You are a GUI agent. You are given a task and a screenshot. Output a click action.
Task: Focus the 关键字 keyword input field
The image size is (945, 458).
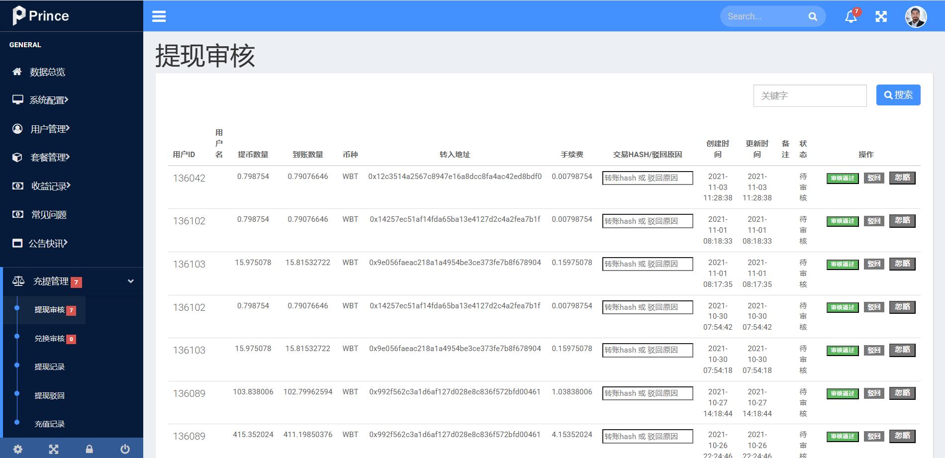click(x=810, y=95)
